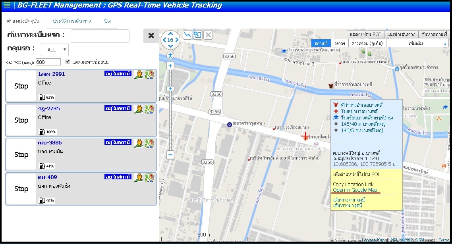Pan the map up with the arrow
452x244 pixels.
(170, 33)
